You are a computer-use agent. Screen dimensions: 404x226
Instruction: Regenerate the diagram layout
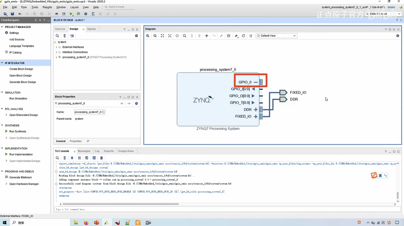click(x=243, y=36)
